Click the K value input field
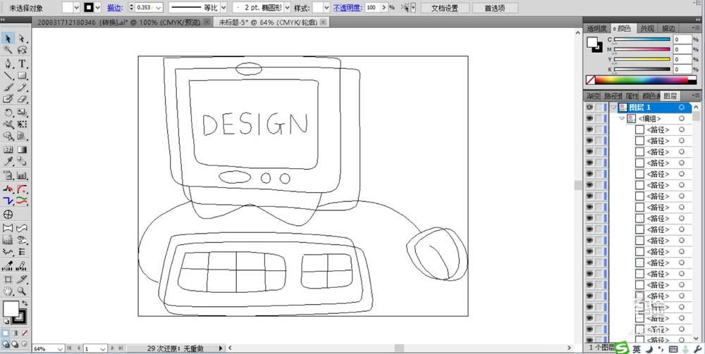Image resolution: width=705 pixels, height=354 pixels. tap(682, 69)
